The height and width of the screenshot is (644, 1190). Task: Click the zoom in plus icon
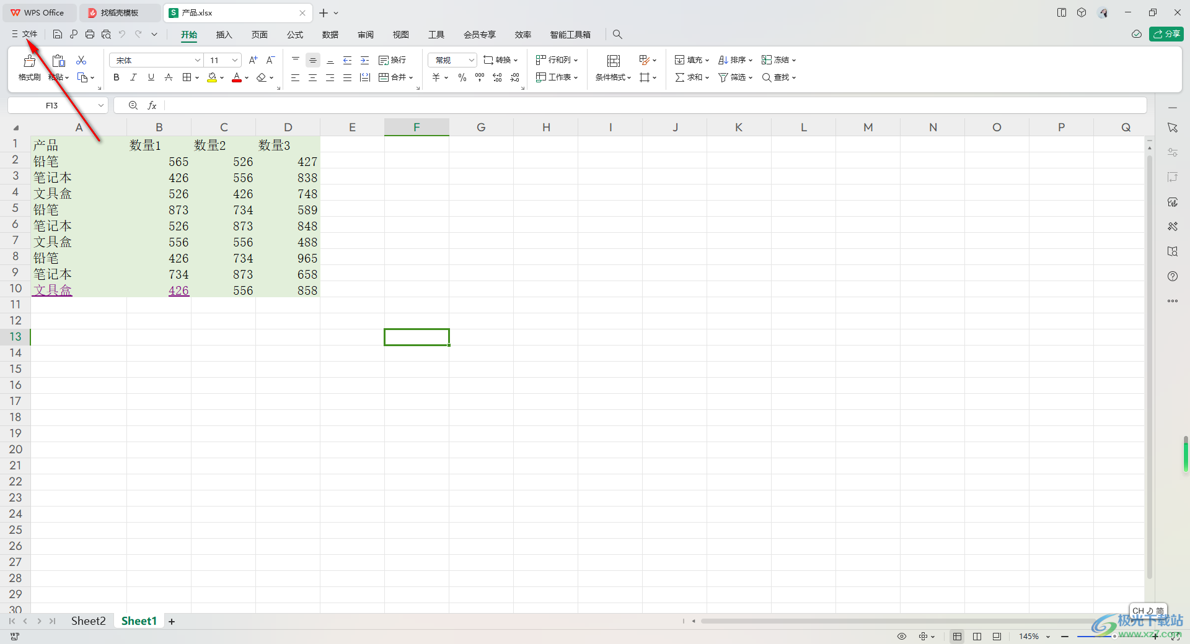pos(1155,637)
